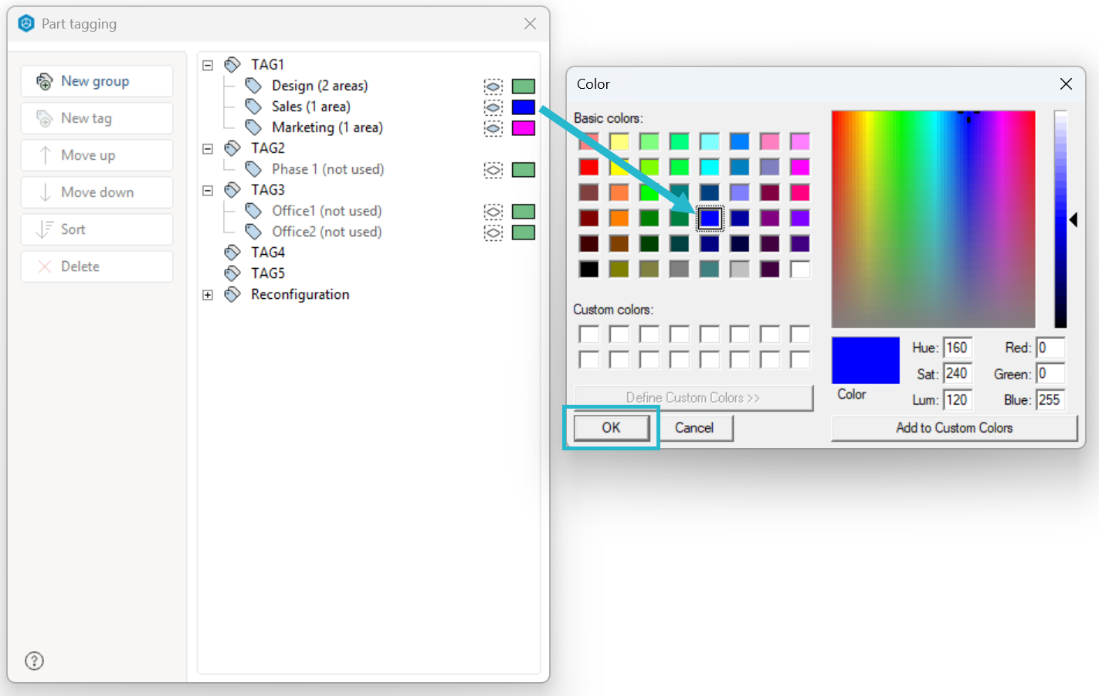The height and width of the screenshot is (696, 1099).
Task: Collapse the TAG3 group
Action: click(x=208, y=191)
